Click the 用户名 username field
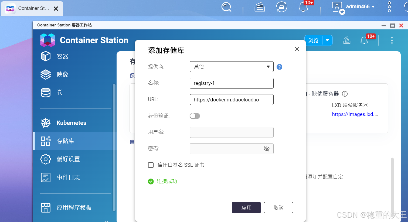The image size is (408, 222). 232,132
